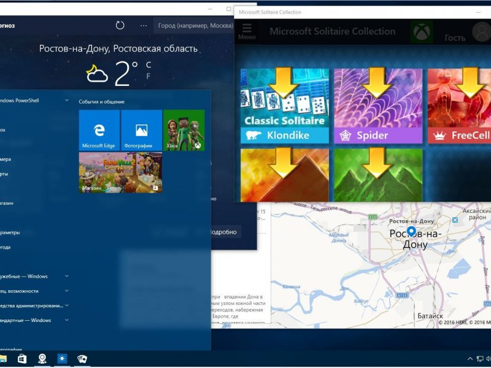Switch temperature to Fahrenheit (F)

click(149, 76)
